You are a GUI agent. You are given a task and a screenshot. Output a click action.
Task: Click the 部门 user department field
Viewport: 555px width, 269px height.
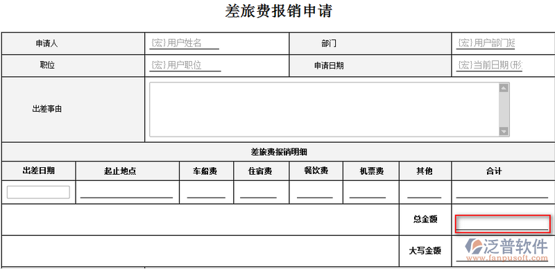[486, 44]
